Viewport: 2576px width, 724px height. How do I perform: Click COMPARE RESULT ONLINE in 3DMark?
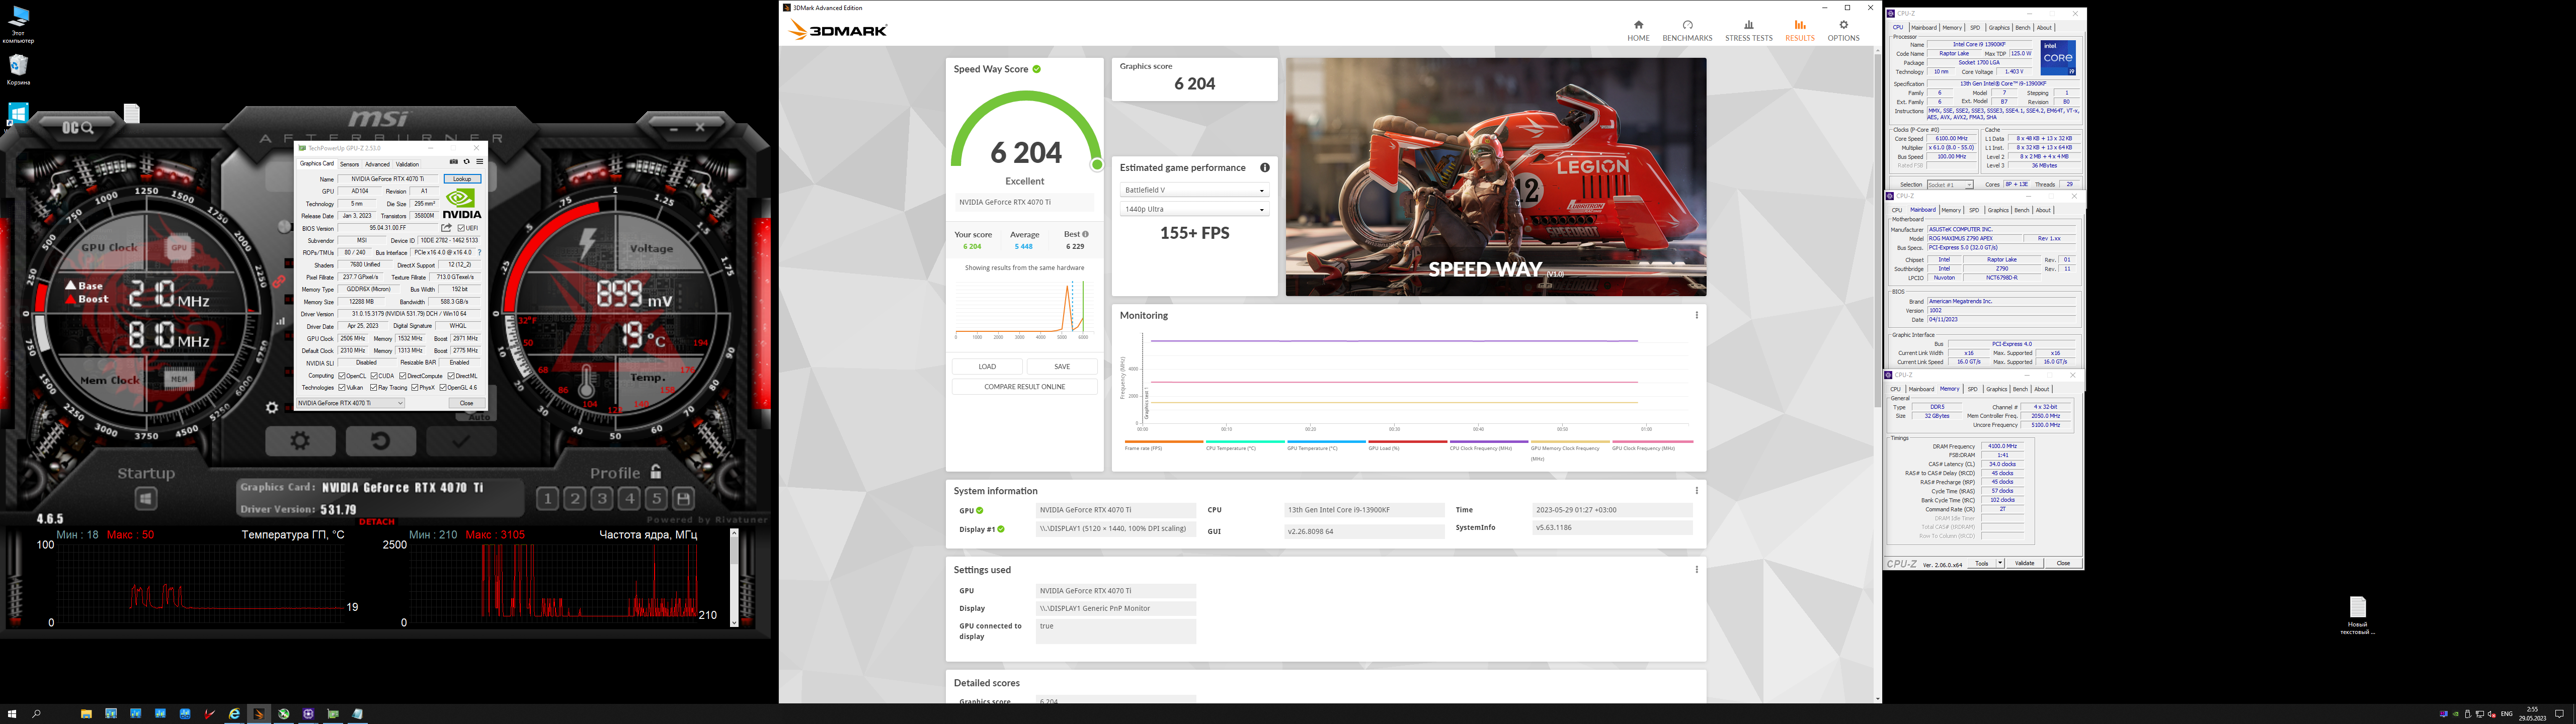click(x=1025, y=387)
